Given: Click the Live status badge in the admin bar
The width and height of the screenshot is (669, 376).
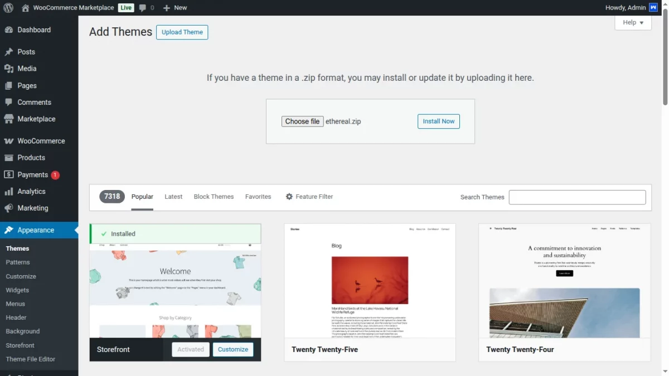Looking at the screenshot, I should [126, 8].
